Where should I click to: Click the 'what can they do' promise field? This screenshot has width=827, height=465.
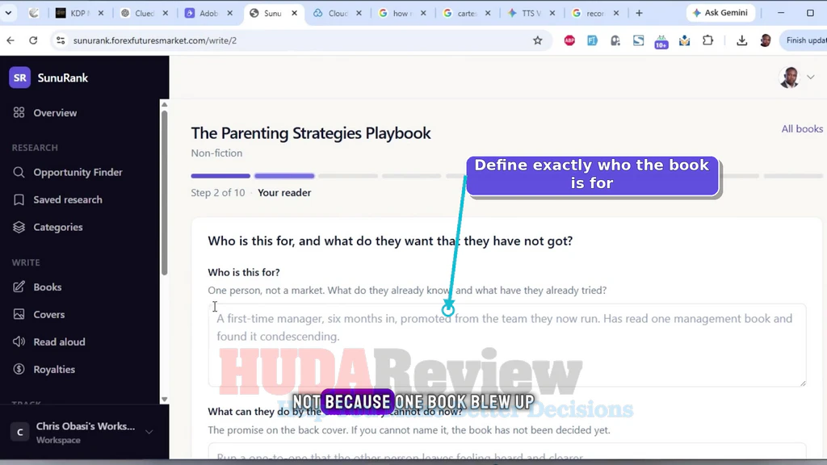507,451
